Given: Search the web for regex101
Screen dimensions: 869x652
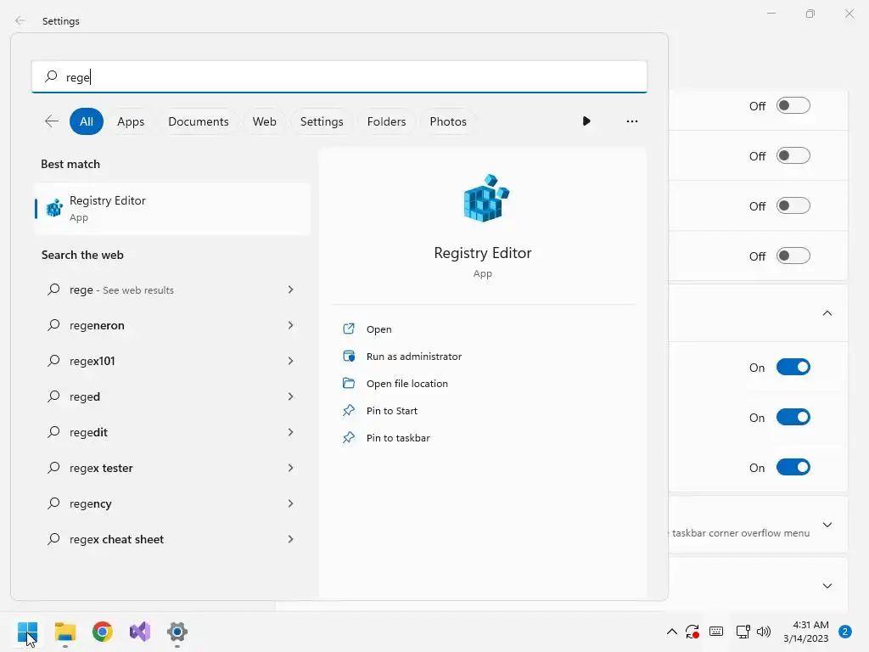Looking at the screenshot, I should [x=172, y=361].
